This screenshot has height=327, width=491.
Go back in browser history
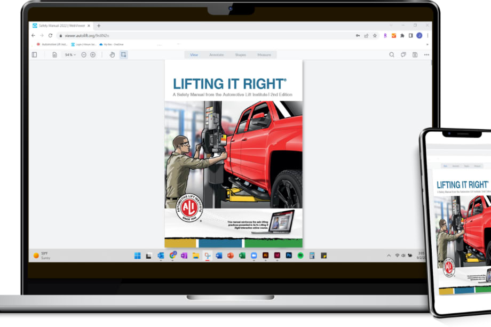(x=34, y=36)
